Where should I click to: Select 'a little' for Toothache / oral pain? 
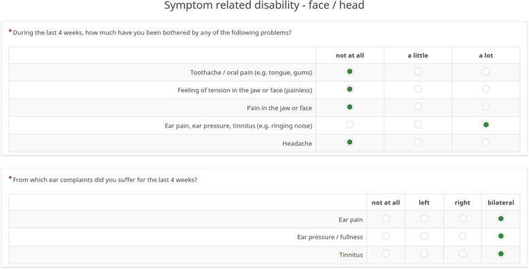tap(417, 71)
